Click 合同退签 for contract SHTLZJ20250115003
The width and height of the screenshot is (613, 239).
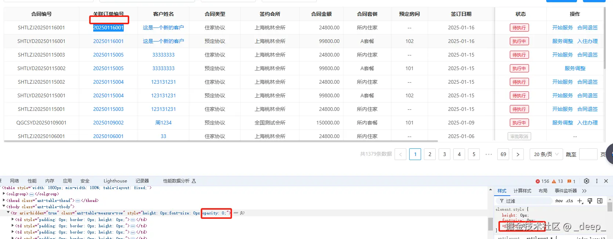(x=587, y=55)
